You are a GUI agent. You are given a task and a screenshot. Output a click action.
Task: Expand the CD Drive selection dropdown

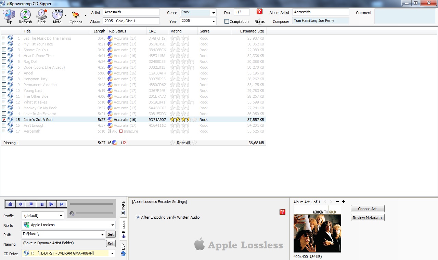point(112,254)
